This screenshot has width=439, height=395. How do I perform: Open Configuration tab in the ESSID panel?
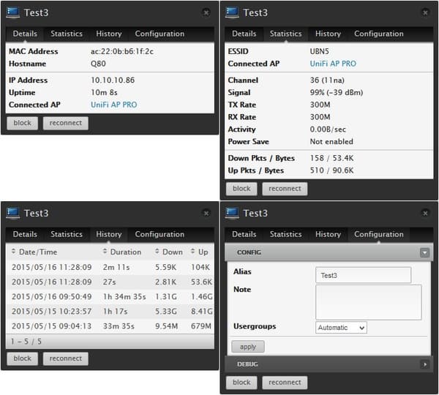click(379, 34)
